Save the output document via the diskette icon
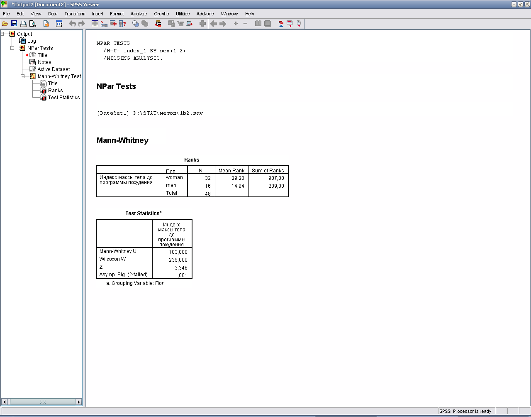The height and width of the screenshot is (417, 531). [x=14, y=24]
